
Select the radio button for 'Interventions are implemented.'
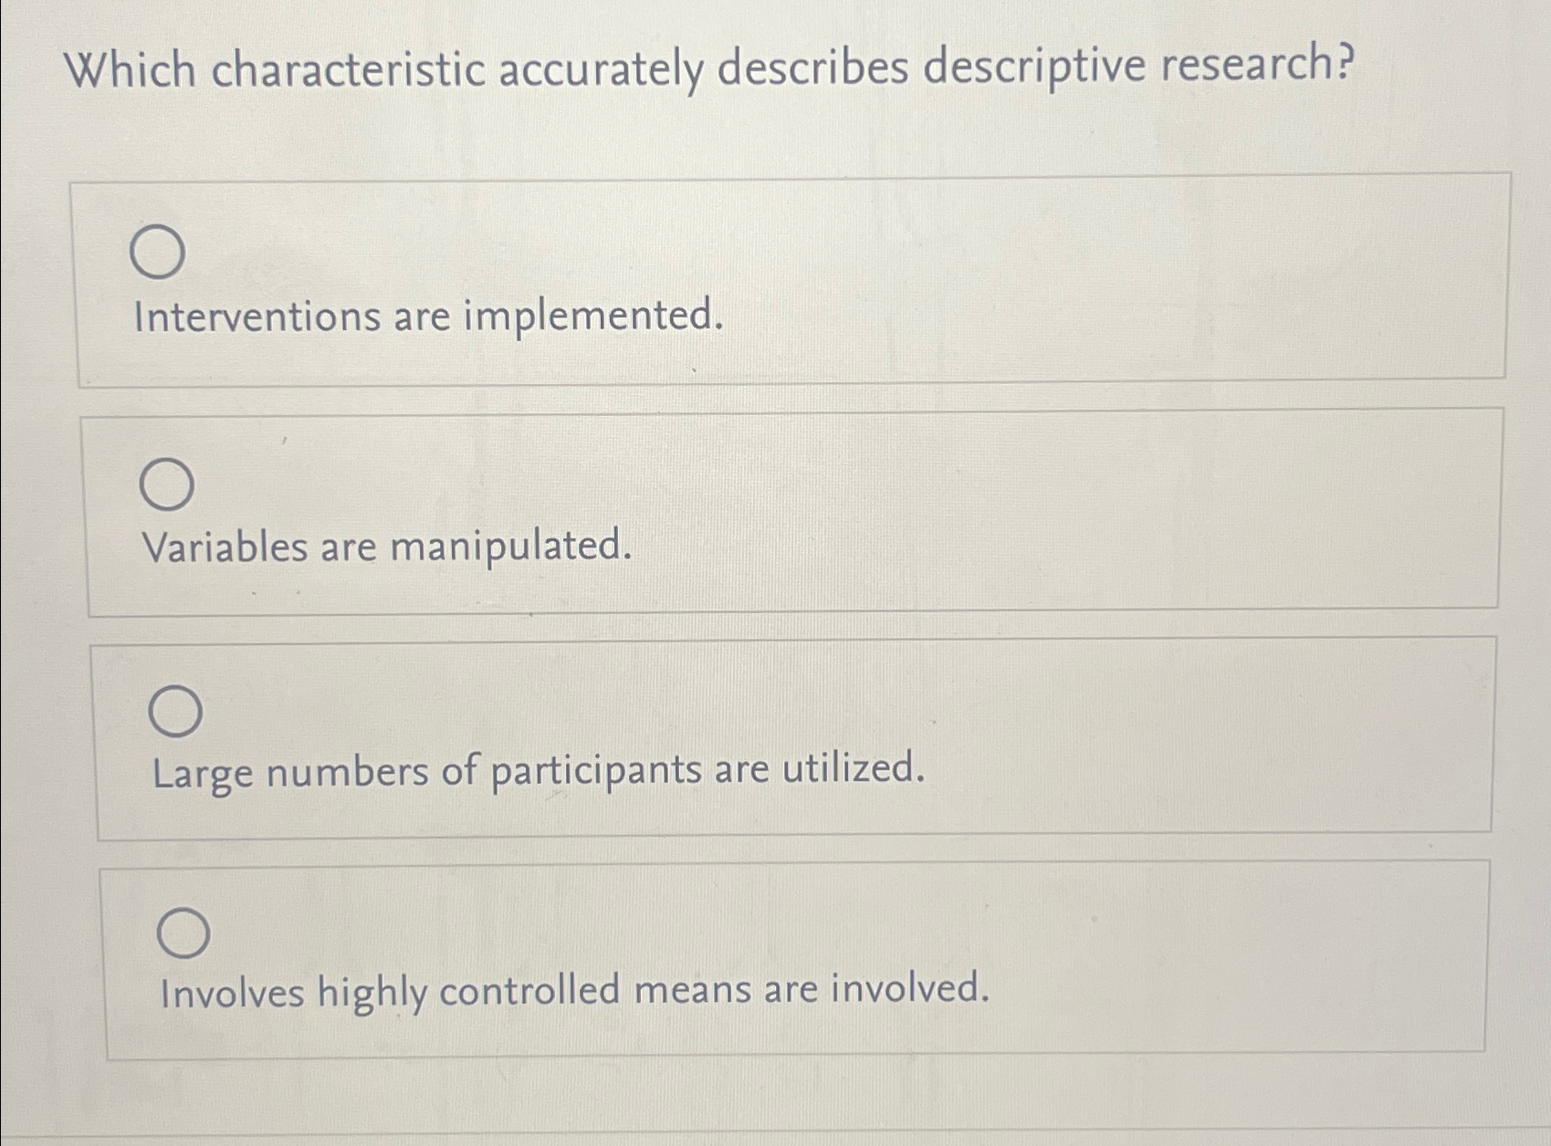pos(160,254)
